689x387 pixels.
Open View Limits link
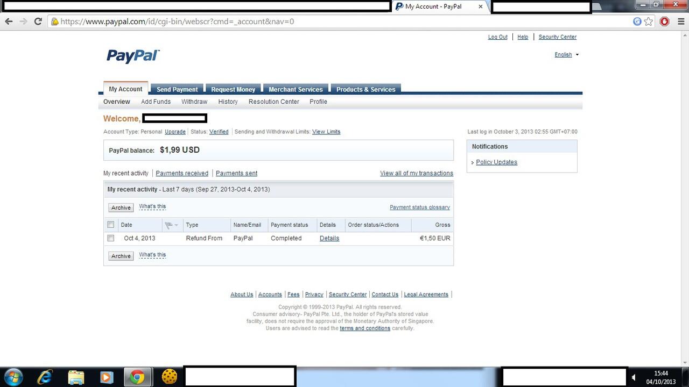point(326,132)
